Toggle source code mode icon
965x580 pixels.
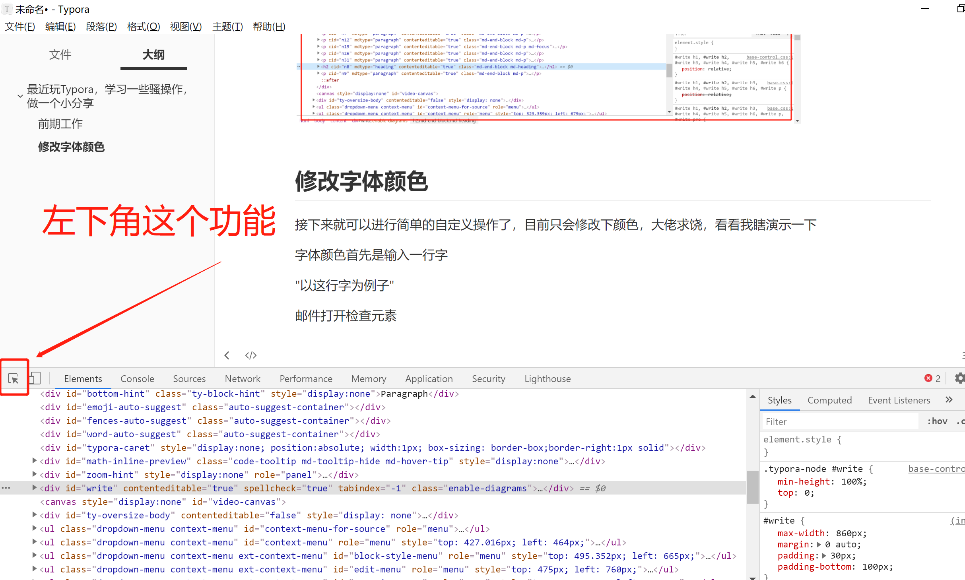pyautogui.click(x=251, y=355)
